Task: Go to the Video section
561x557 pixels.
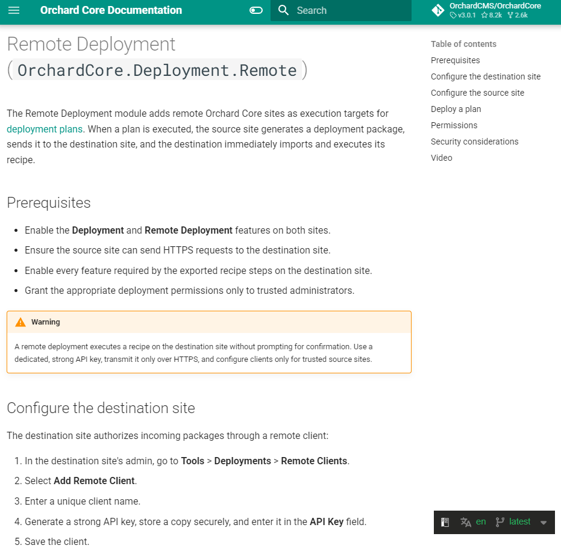Action: (442, 158)
